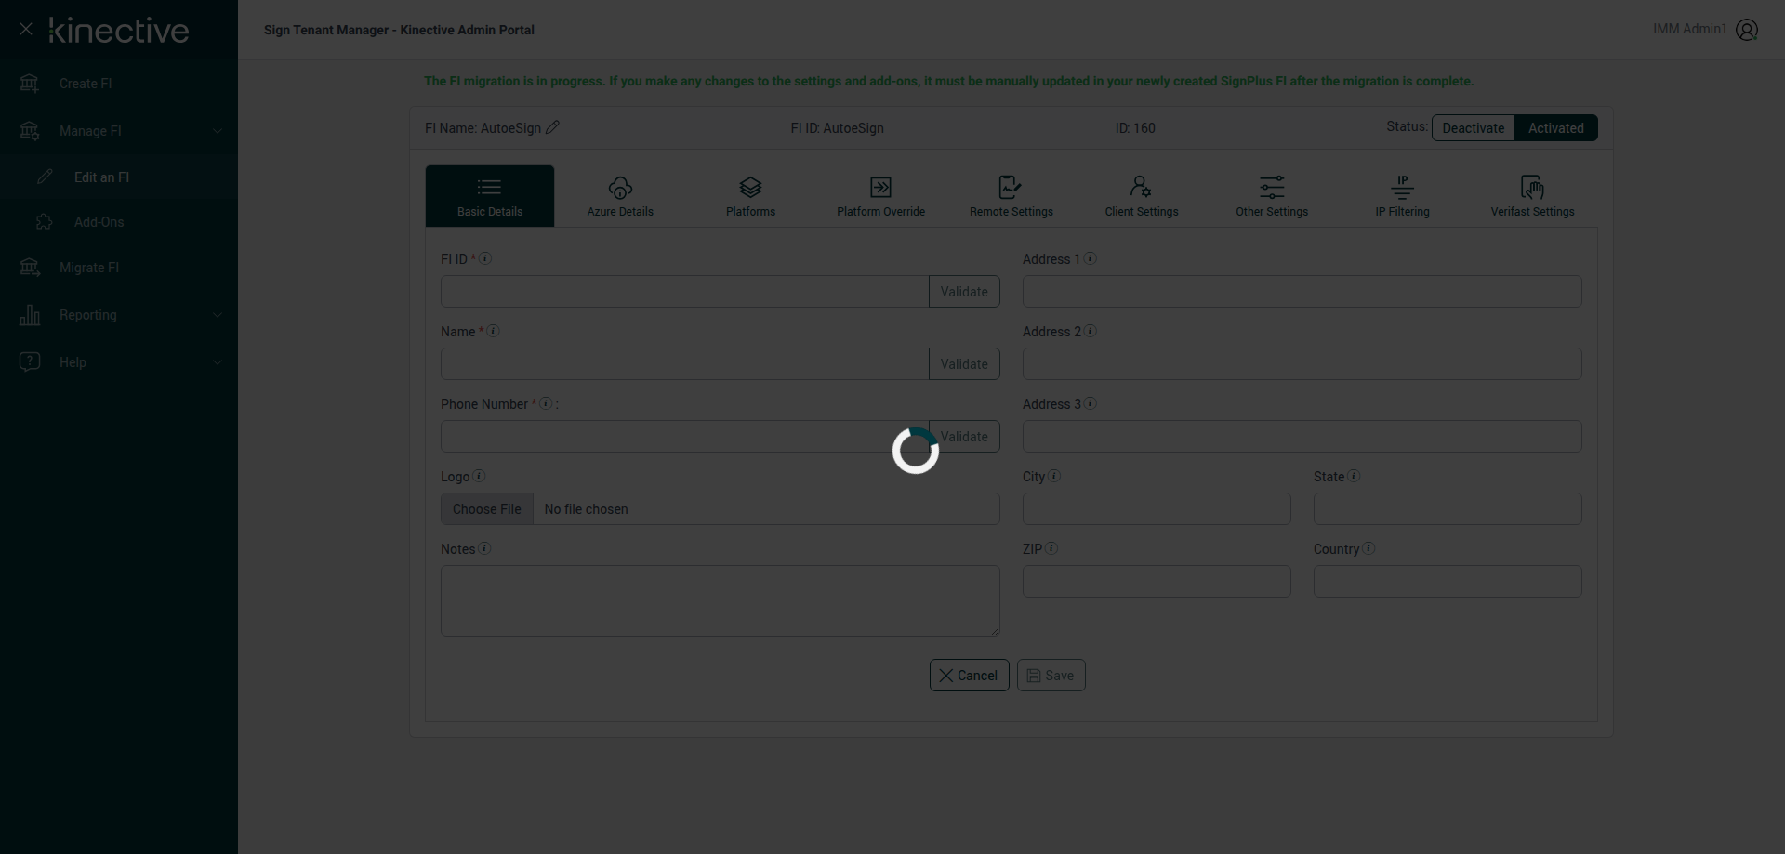Validate the FI ID field
This screenshot has width=1785, height=854.
(964, 292)
